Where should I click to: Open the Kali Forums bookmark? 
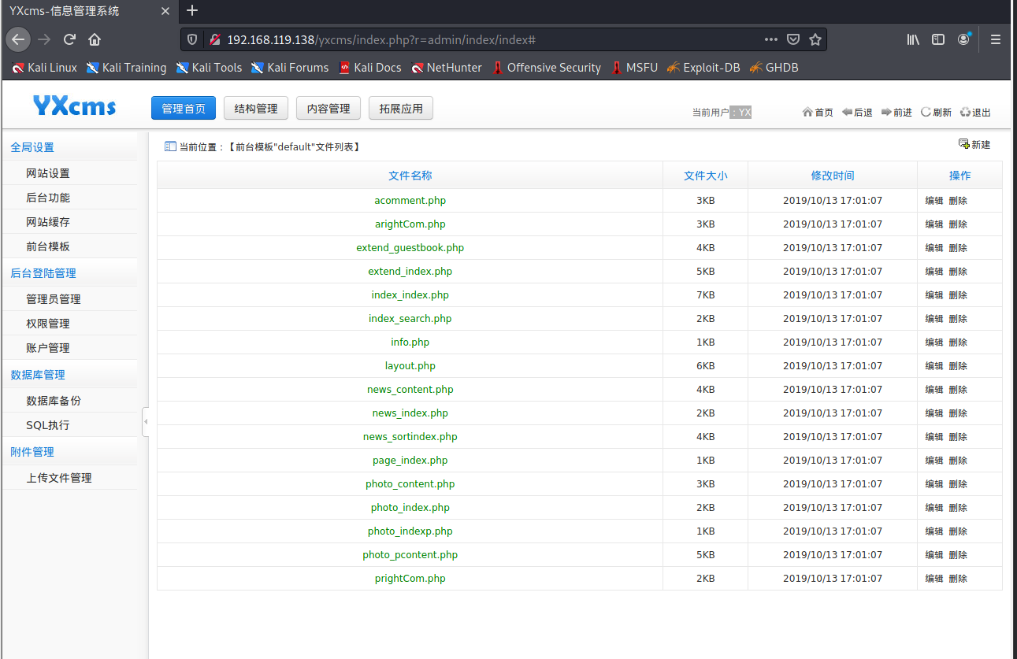(289, 68)
